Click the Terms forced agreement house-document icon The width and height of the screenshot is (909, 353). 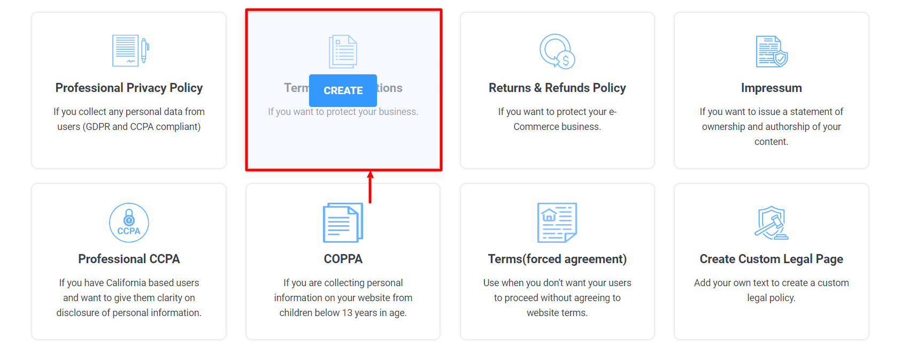557,222
